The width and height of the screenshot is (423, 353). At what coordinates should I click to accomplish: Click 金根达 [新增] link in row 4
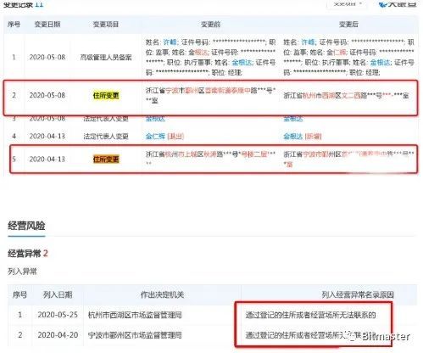303,137
